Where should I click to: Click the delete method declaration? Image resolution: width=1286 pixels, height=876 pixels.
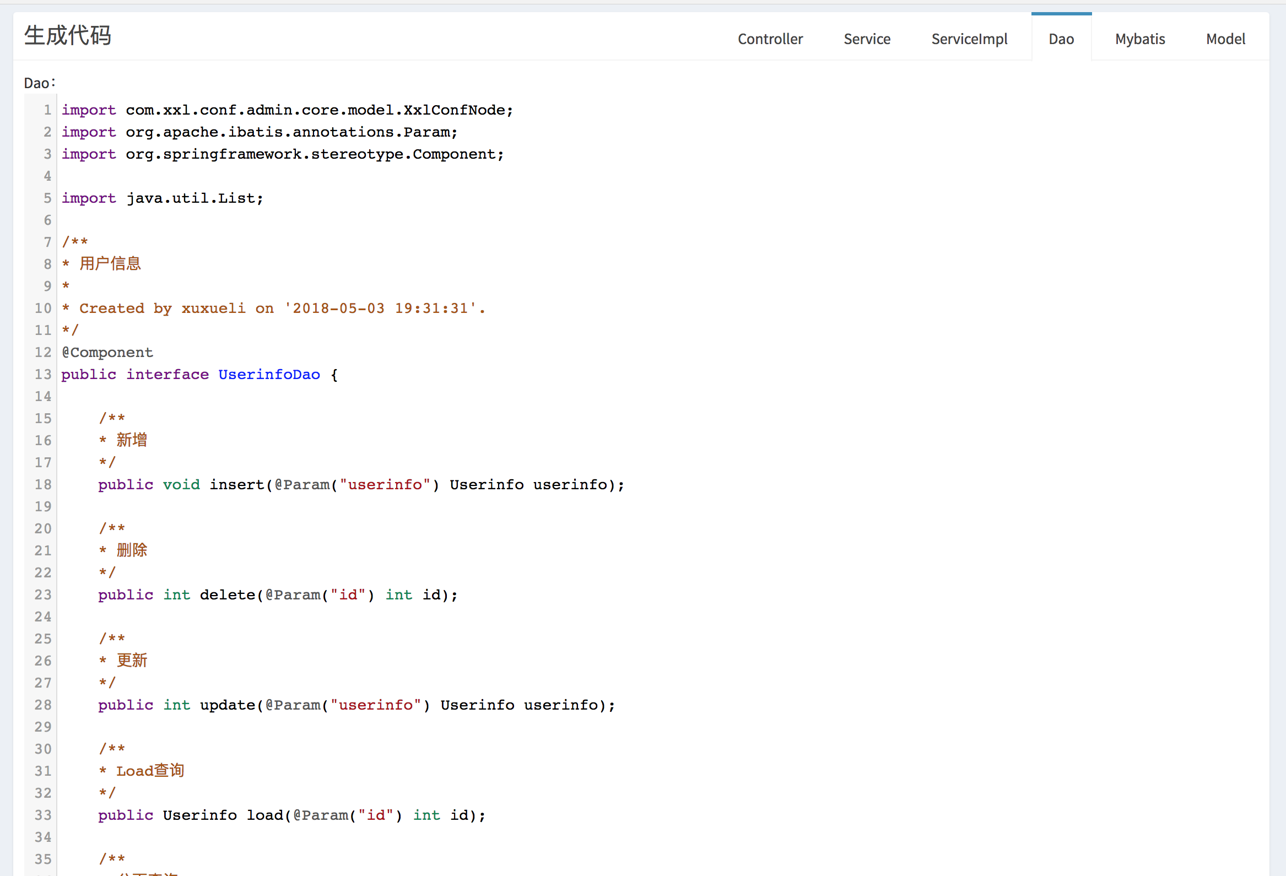(278, 595)
